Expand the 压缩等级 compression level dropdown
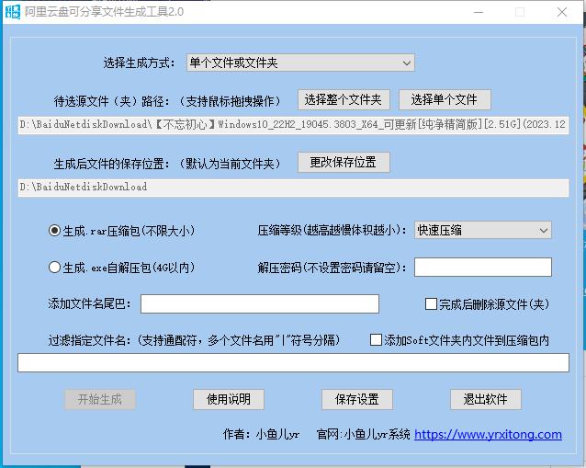The height and width of the screenshot is (468, 586). 482,230
